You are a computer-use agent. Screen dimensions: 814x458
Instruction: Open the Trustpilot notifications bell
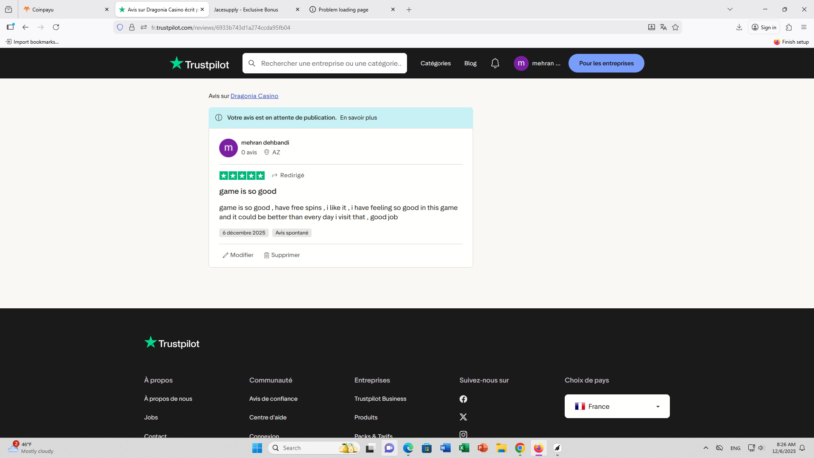click(495, 63)
